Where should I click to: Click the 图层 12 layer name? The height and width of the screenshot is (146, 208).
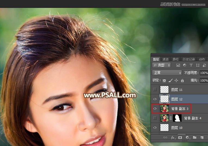tap(177, 99)
